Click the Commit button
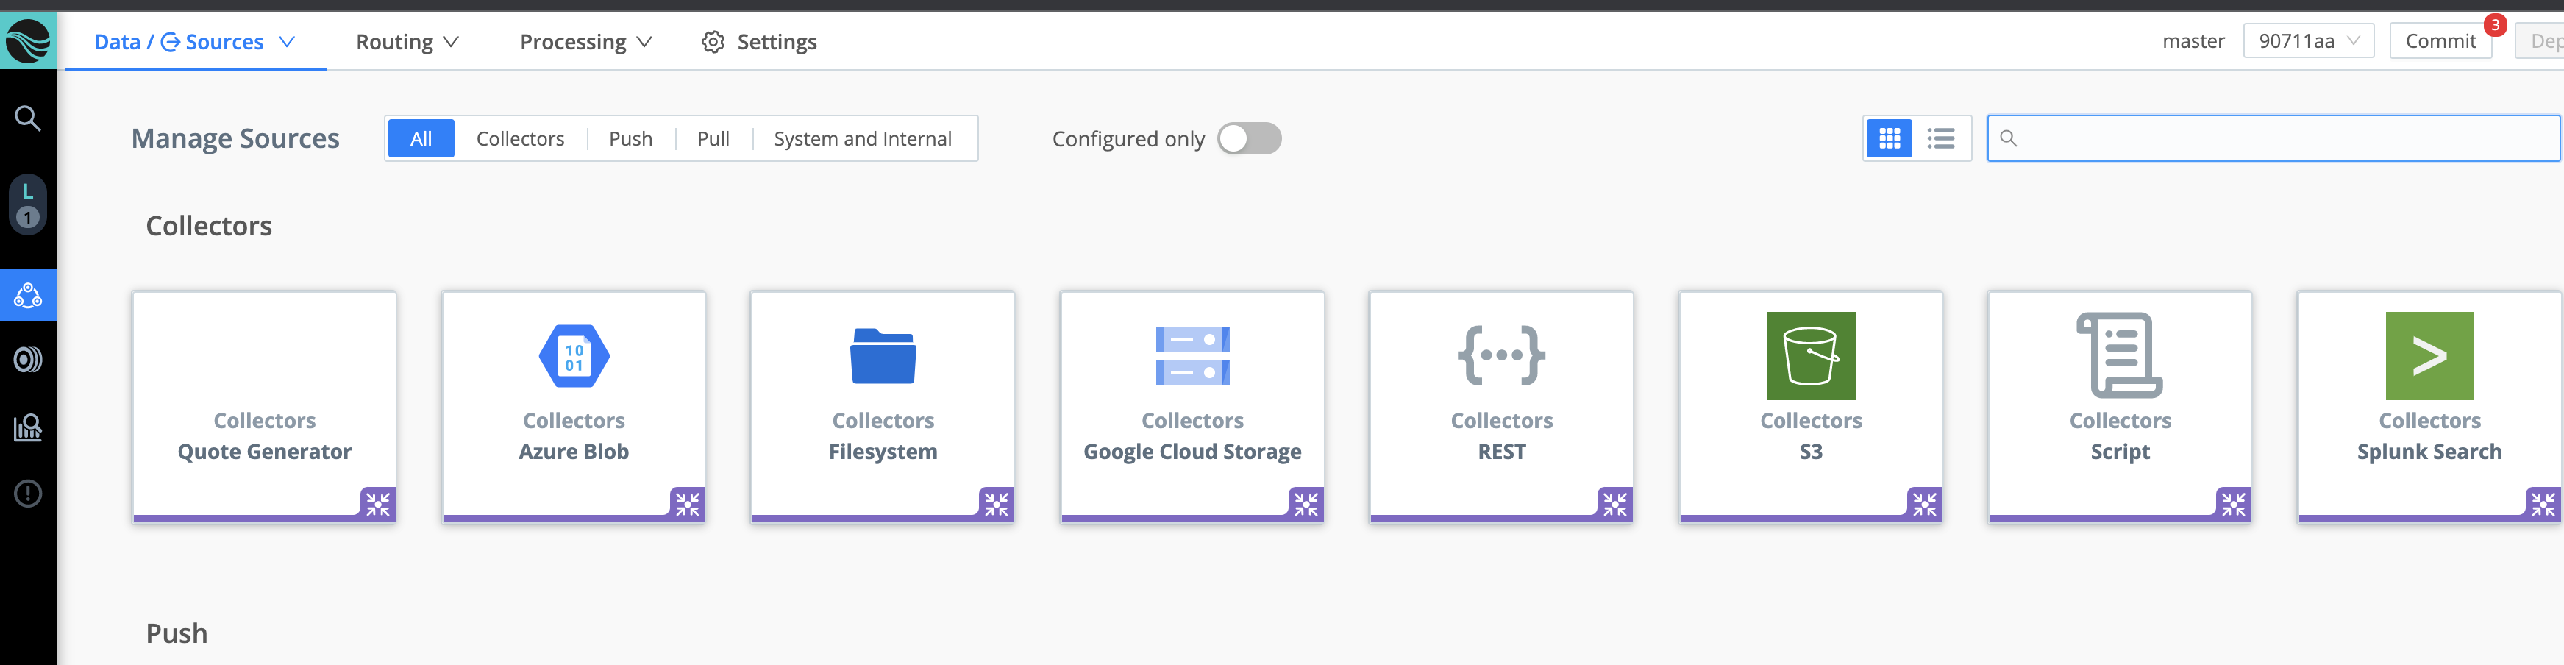 click(x=2440, y=40)
